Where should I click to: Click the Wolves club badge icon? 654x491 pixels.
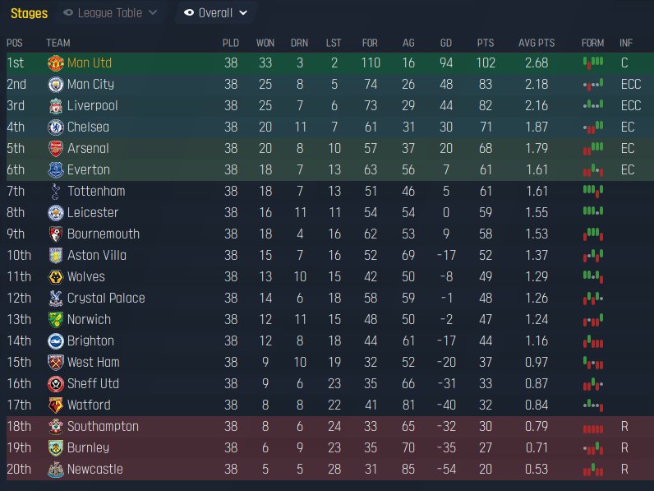click(x=55, y=277)
